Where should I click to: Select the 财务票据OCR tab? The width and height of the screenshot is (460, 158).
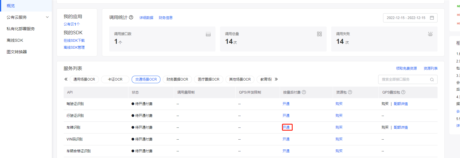coord(177,79)
